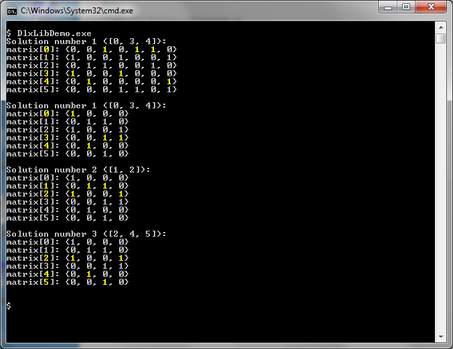Click heading "Solution number 3 ([2, 4, 5]):"
The image size is (453, 349).
coord(86,234)
